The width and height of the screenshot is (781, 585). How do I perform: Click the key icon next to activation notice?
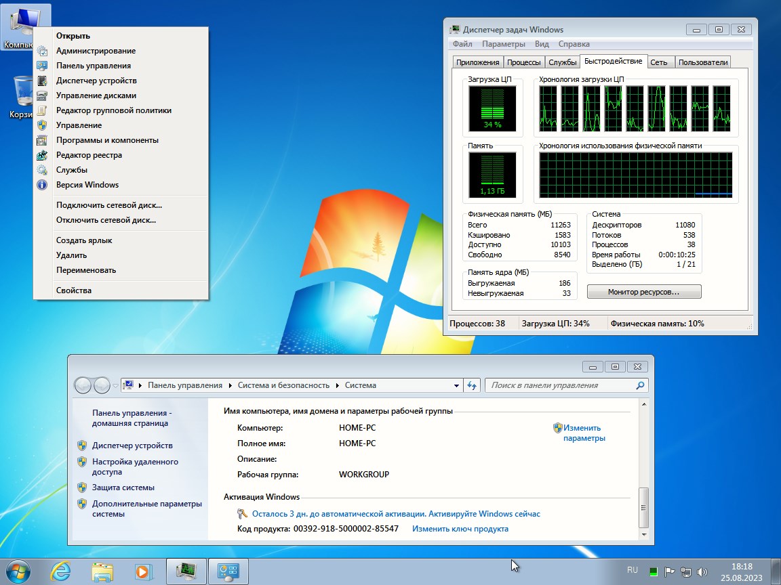coord(242,514)
